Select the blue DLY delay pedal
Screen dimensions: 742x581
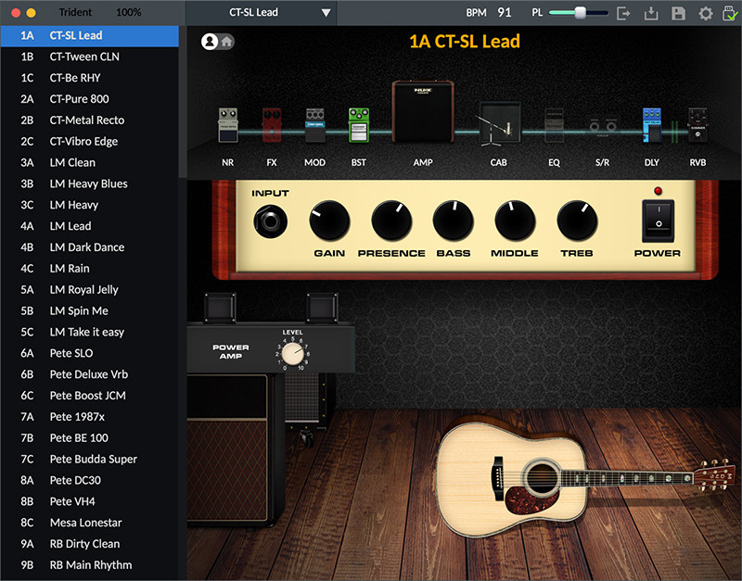(x=651, y=126)
